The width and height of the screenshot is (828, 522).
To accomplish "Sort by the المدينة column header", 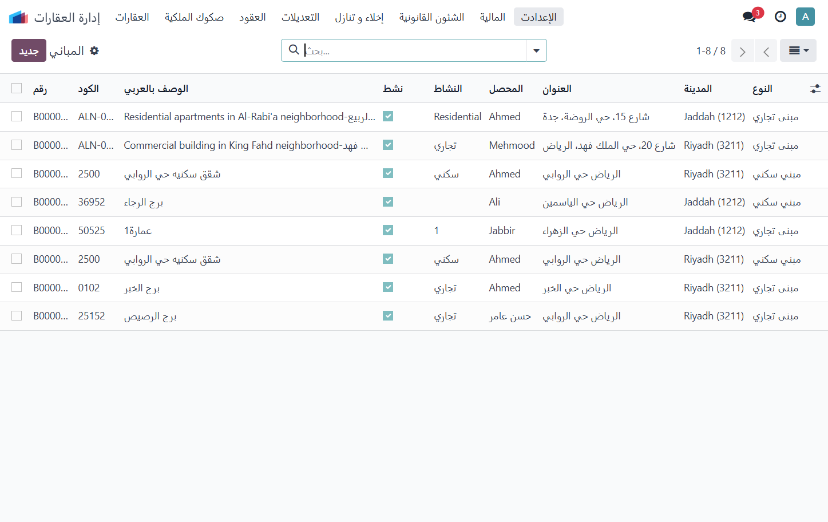I will tap(698, 89).
